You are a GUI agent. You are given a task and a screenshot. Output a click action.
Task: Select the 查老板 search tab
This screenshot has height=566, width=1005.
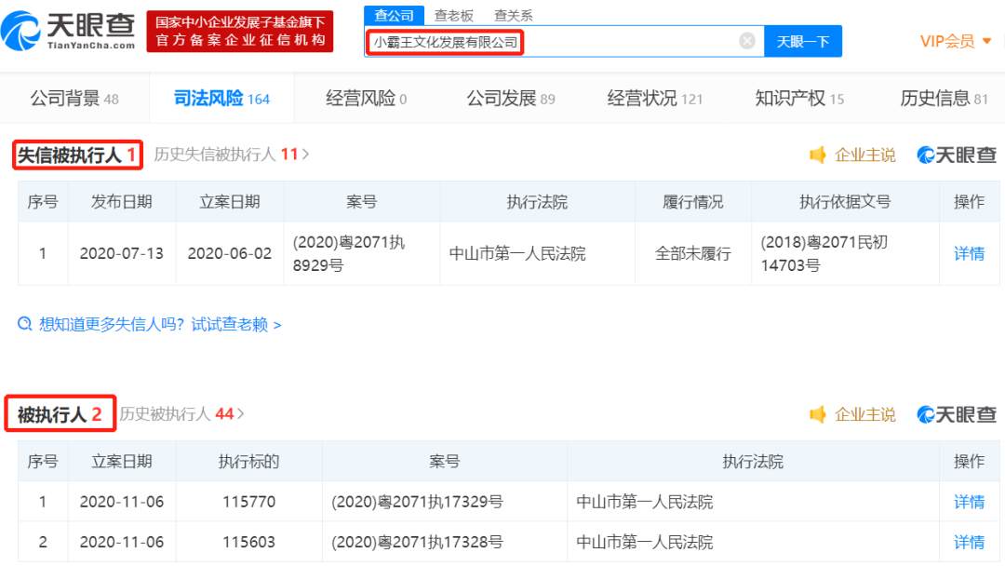pos(454,16)
